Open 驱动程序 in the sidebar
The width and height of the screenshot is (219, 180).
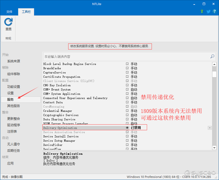pos(14,125)
